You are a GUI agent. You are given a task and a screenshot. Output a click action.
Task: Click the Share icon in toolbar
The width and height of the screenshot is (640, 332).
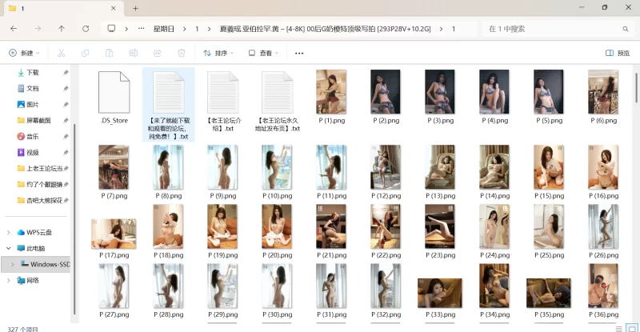157,53
